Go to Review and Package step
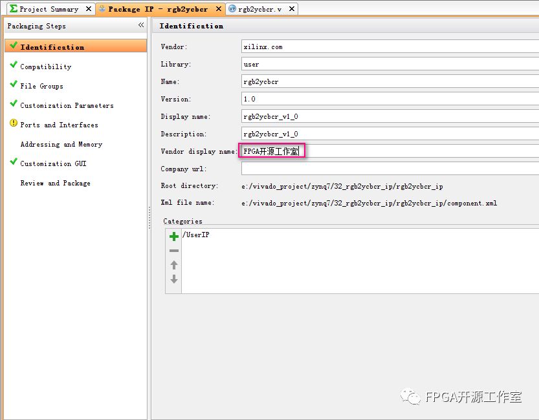The image size is (539, 420). pos(55,183)
